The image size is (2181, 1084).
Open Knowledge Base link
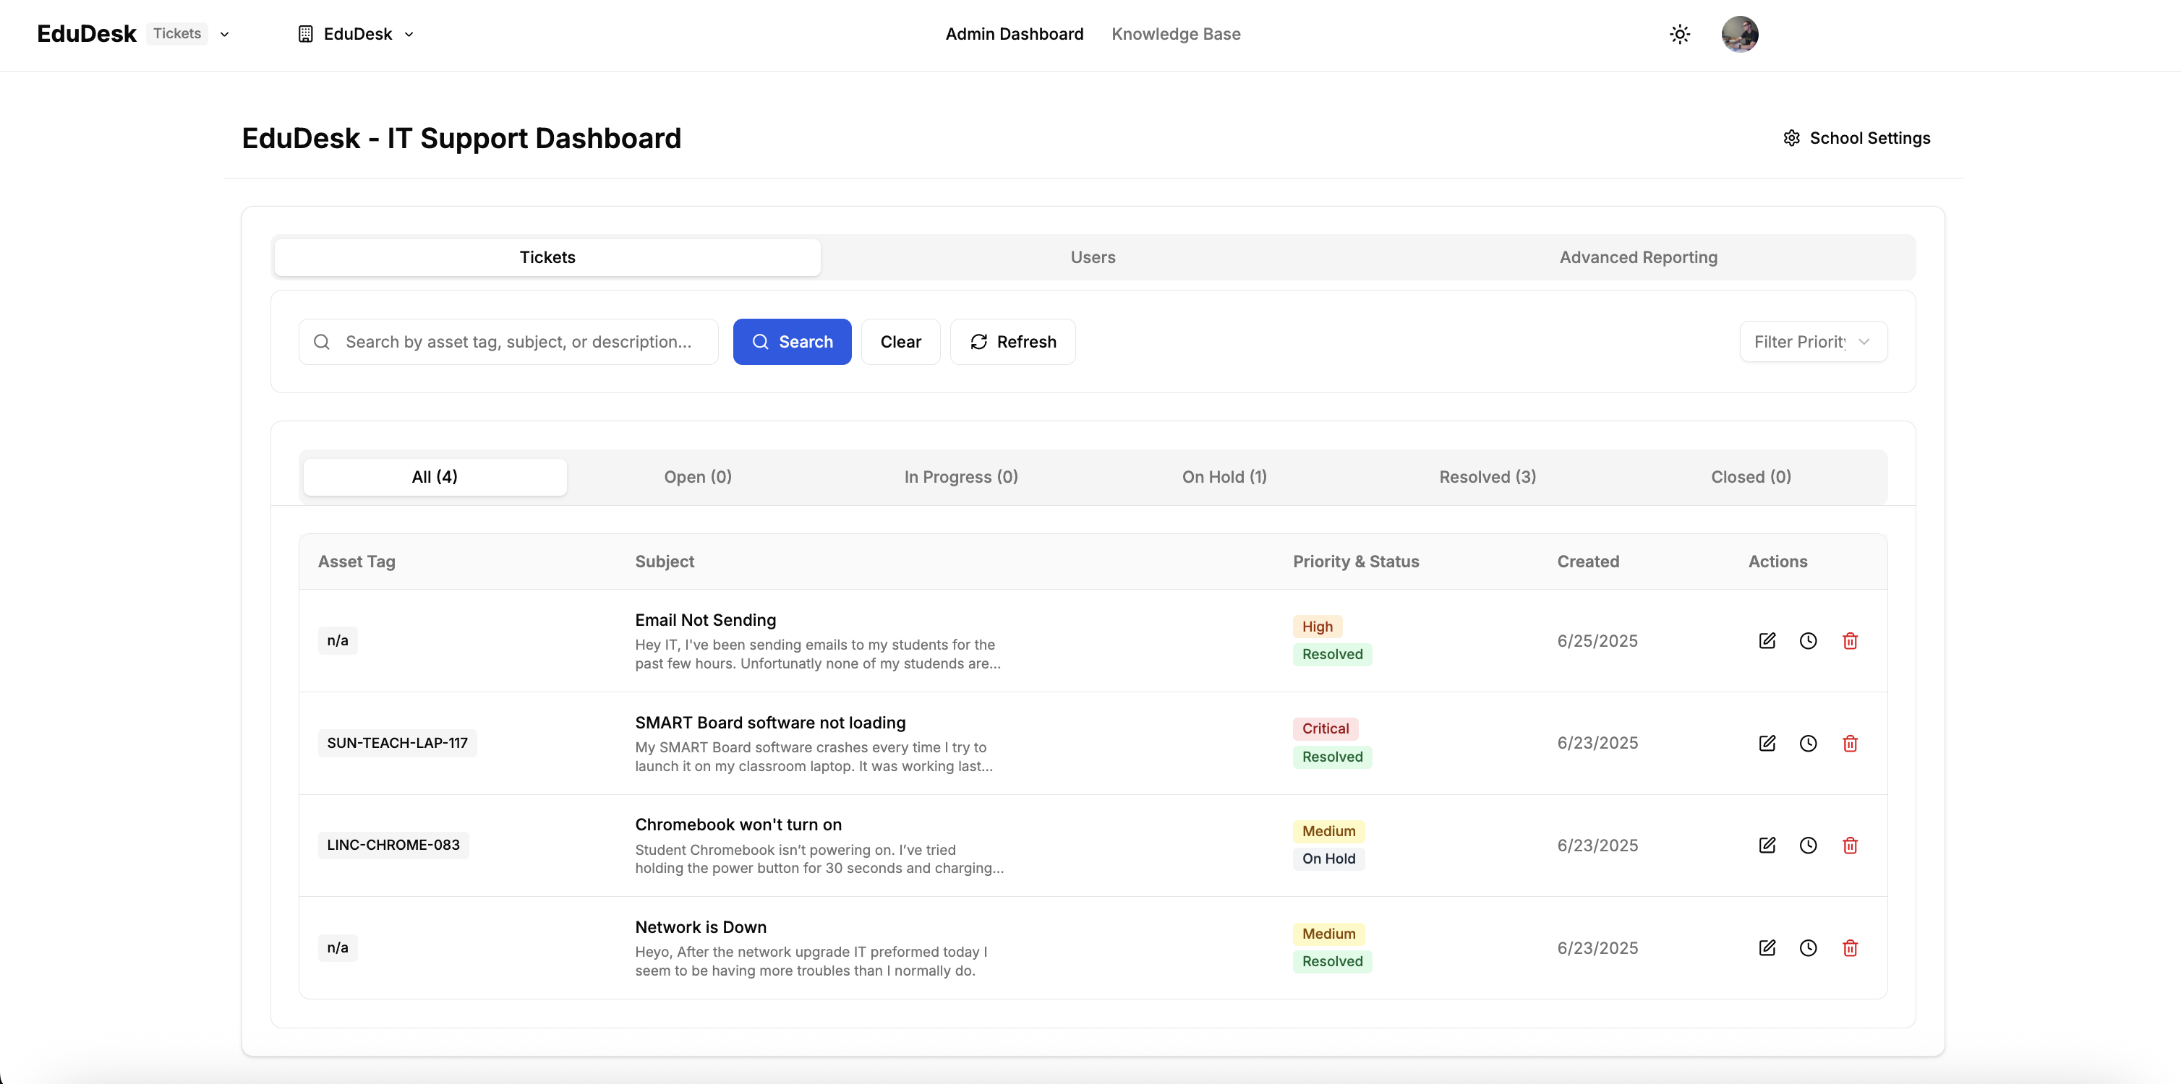pyautogui.click(x=1175, y=34)
